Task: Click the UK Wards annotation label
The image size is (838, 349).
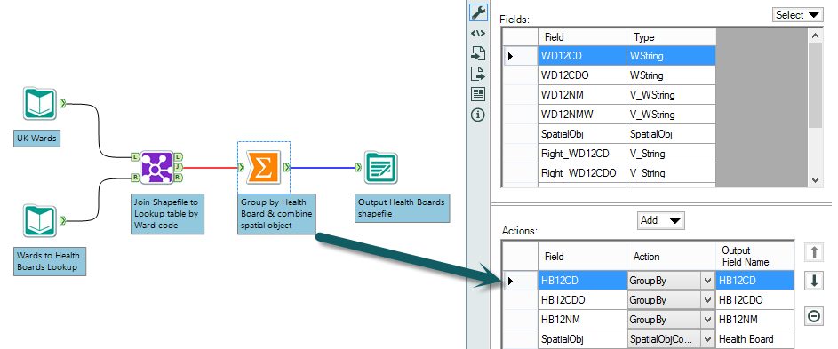Action: (x=36, y=139)
